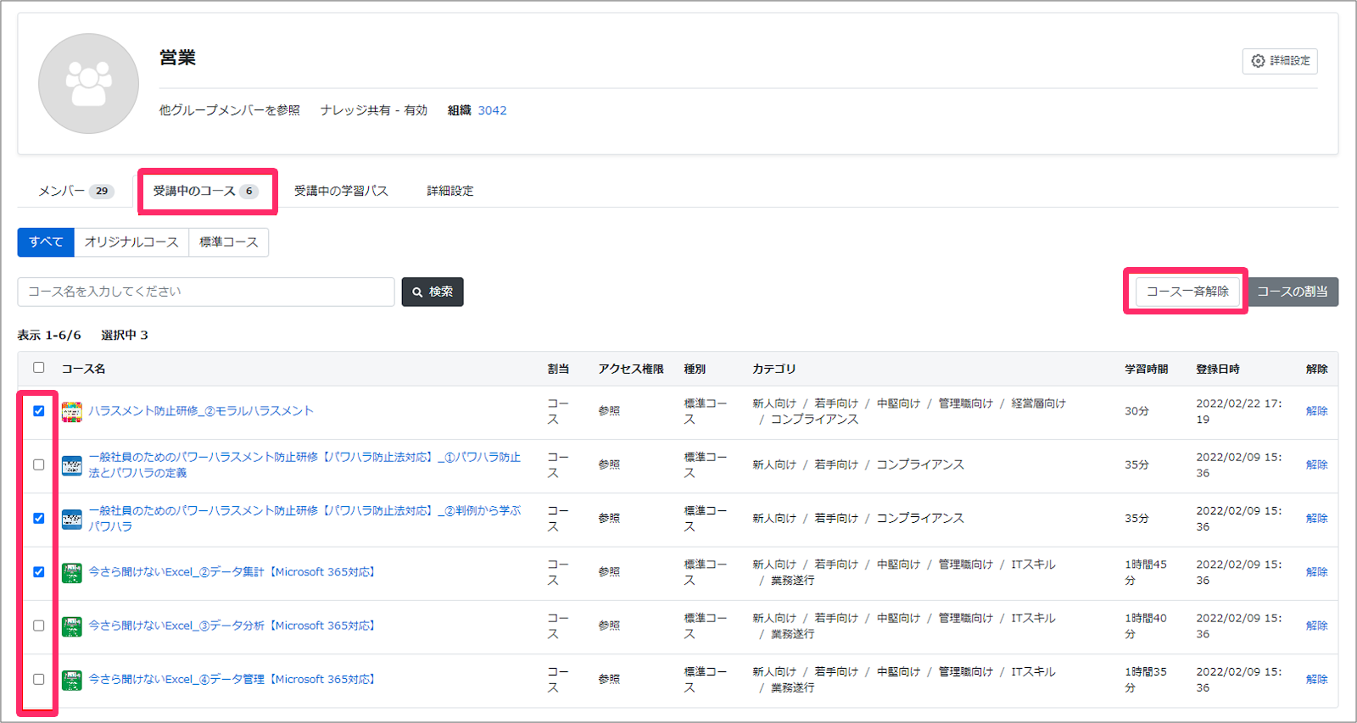Click the コース一斉解除 button

pos(1187,292)
